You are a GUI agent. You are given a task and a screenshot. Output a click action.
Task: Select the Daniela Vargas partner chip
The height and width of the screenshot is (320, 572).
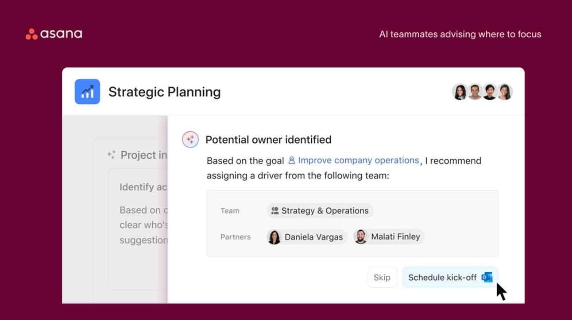tap(306, 237)
